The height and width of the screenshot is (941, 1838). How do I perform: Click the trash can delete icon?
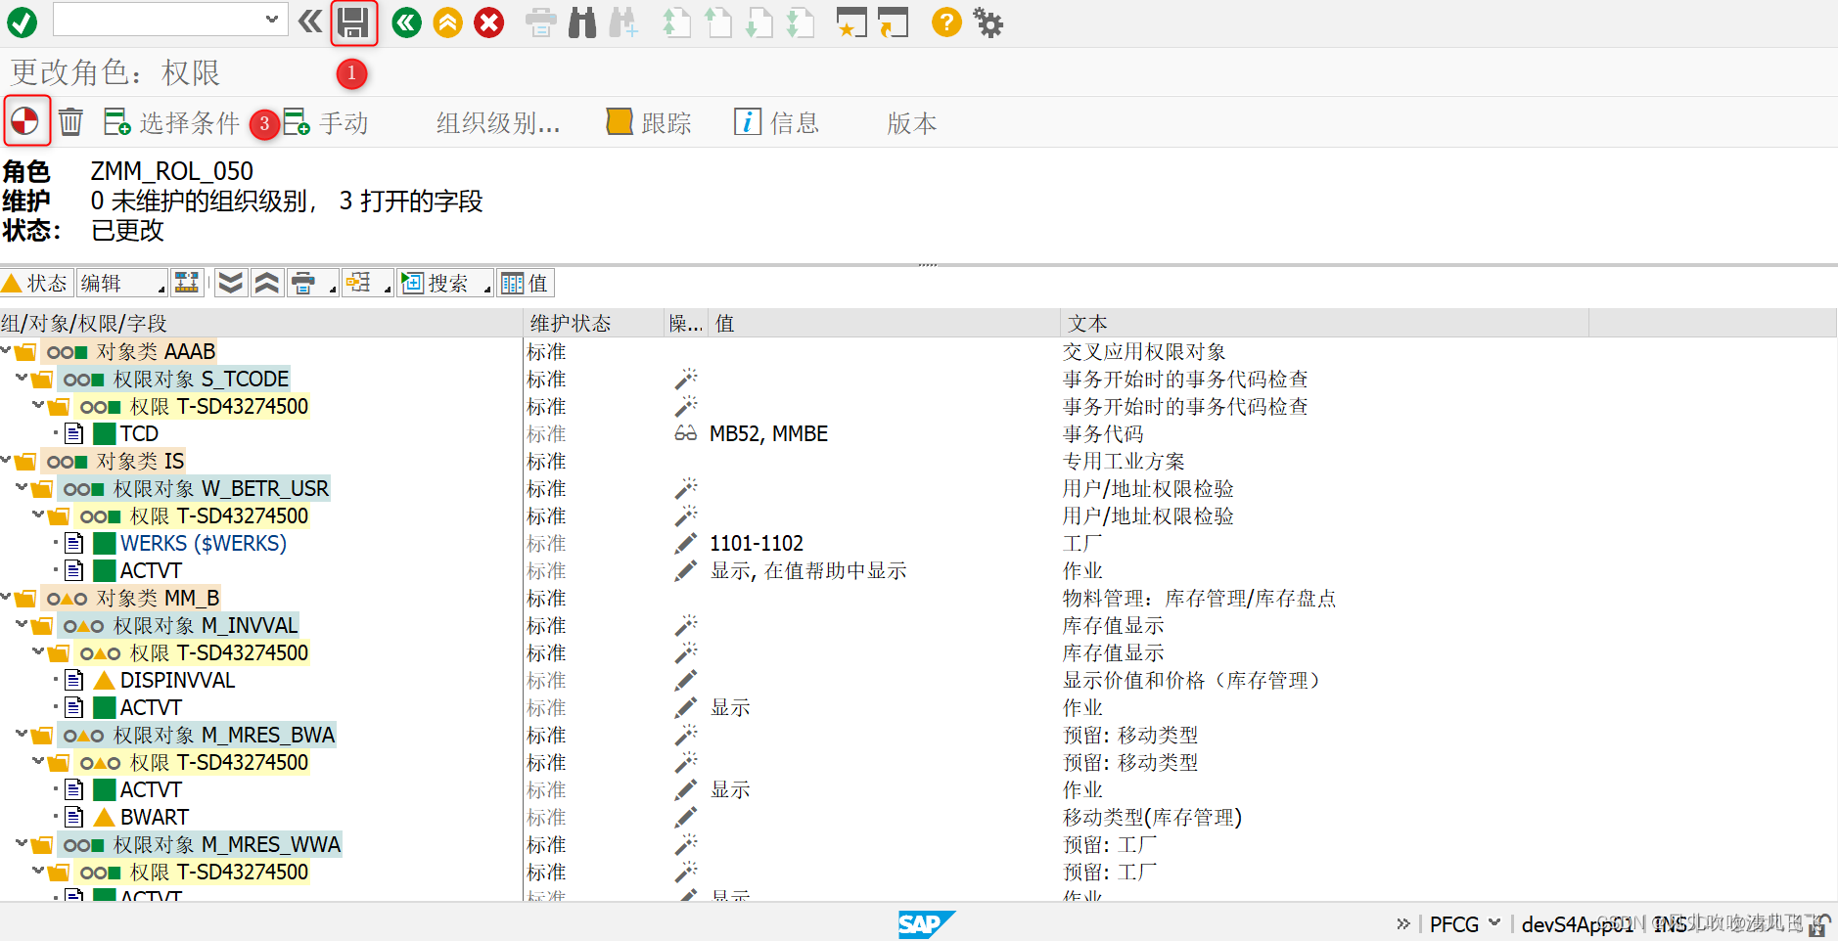point(69,121)
